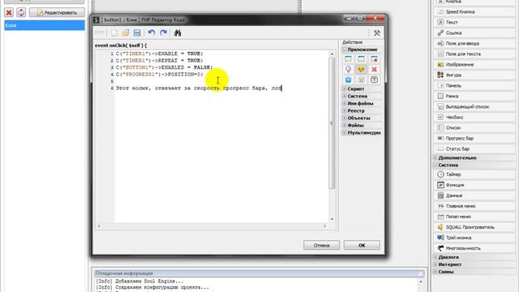519x292 pixels.
Task: Choose the Ссылка component
Action: click(x=474, y=32)
